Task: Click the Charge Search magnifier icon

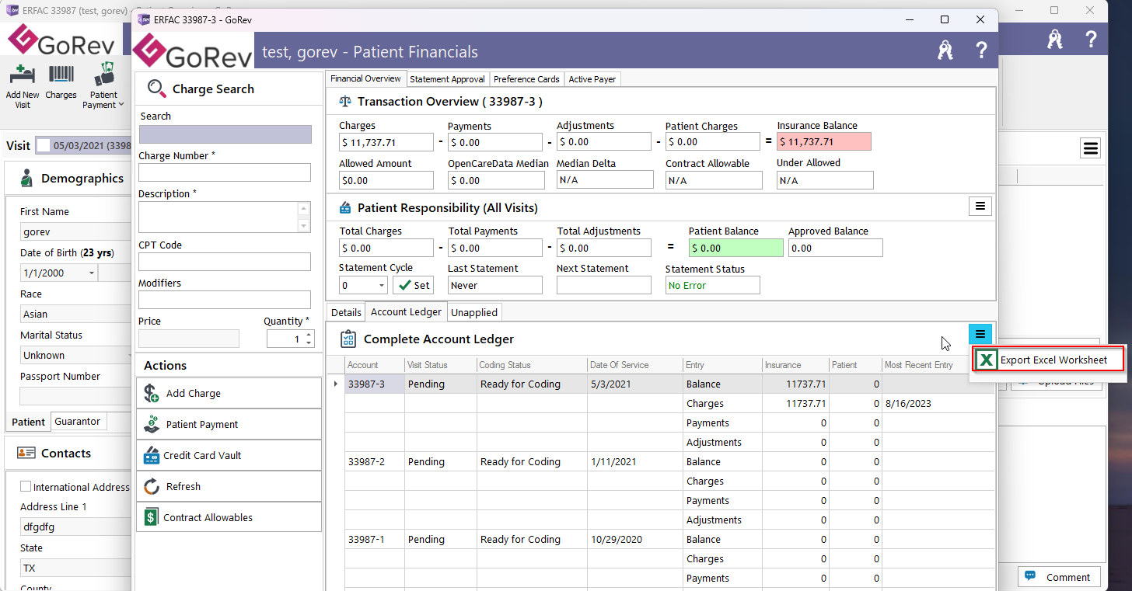Action: 156,89
